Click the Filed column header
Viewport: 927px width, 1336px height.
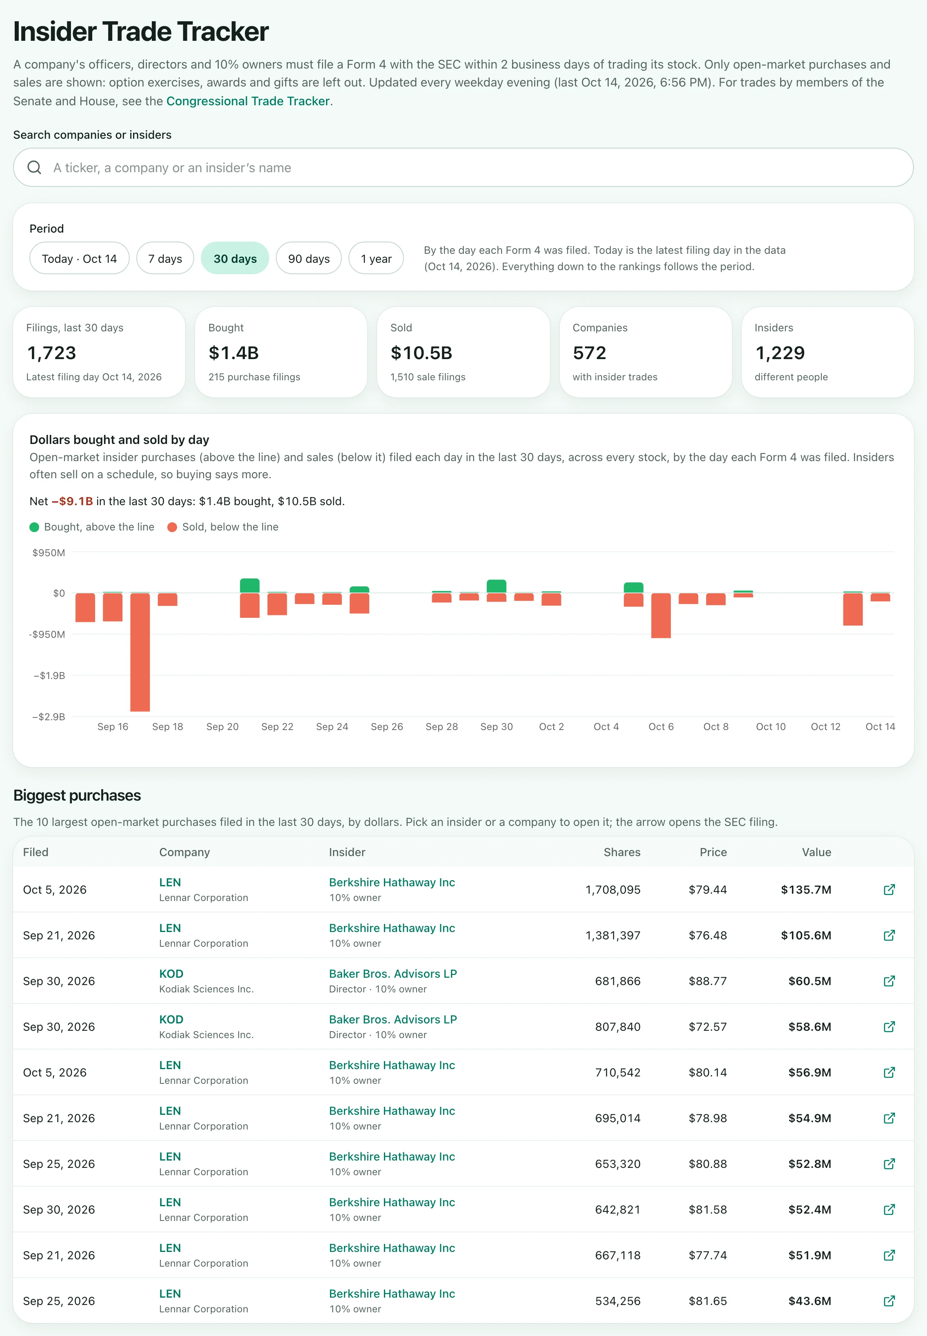point(35,852)
